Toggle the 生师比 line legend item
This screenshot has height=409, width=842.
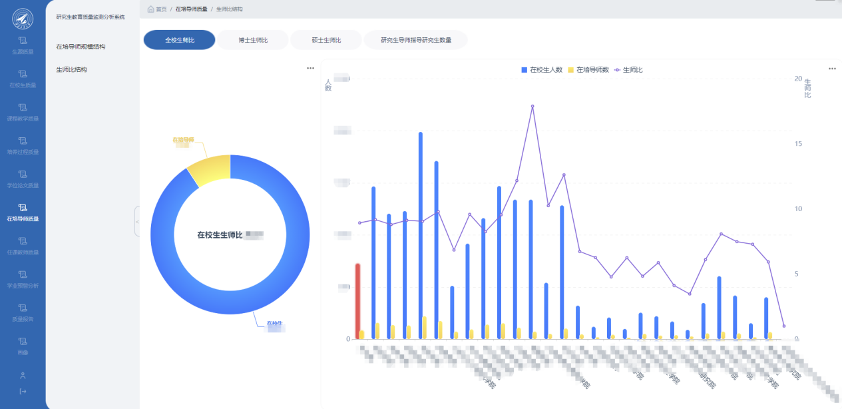coord(628,70)
